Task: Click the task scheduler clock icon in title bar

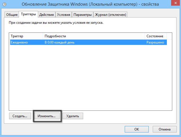Action: tap(5, 5)
